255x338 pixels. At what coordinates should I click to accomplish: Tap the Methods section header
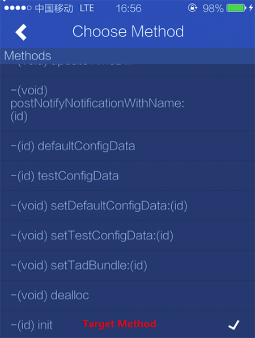(127, 56)
